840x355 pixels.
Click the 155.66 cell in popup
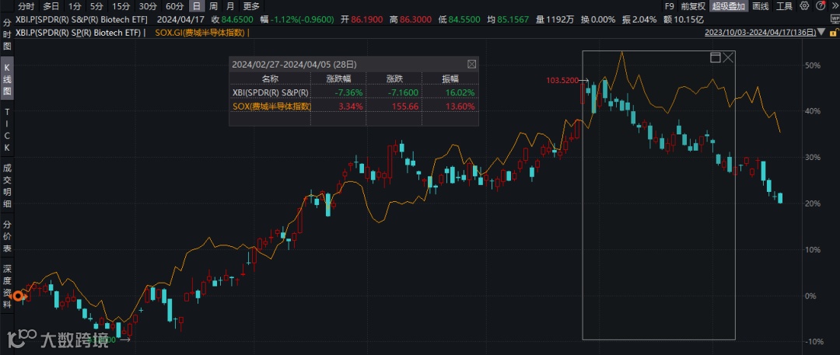click(405, 106)
